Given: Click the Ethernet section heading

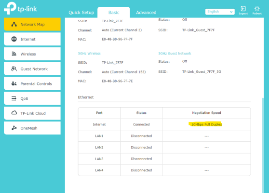Looking at the screenshot, I should (86, 97).
